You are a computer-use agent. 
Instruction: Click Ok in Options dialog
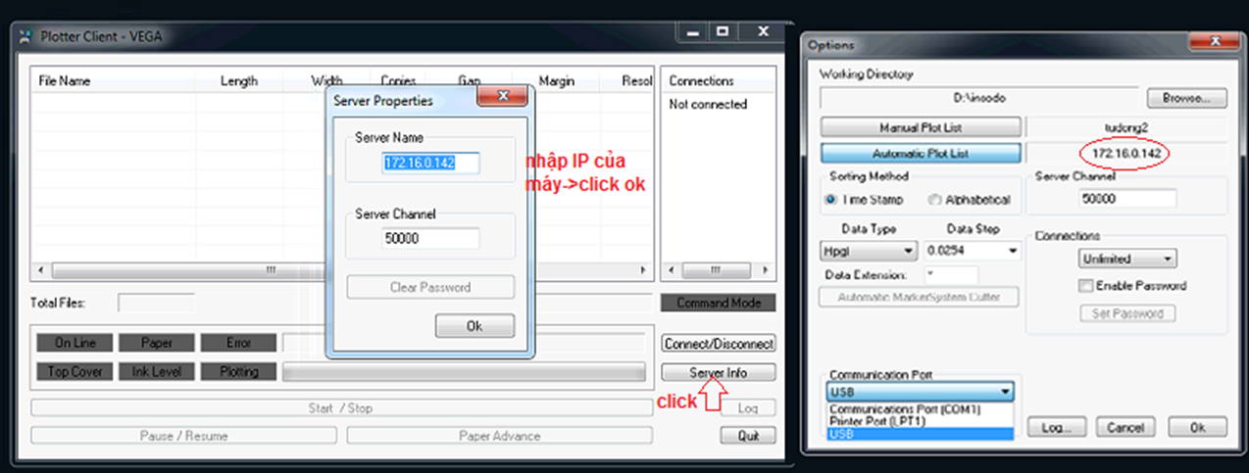[x=1197, y=427]
